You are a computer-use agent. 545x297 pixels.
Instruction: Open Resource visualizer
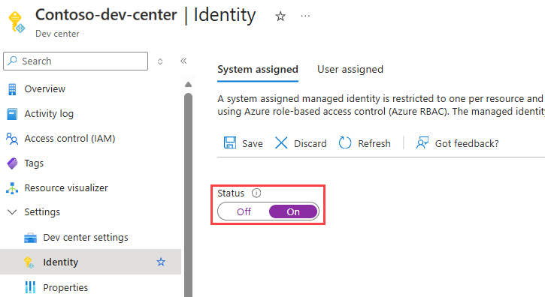point(66,187)
